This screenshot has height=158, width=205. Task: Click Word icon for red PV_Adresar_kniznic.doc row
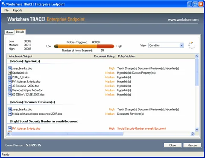pyautogui.click(x=10, y=128)
